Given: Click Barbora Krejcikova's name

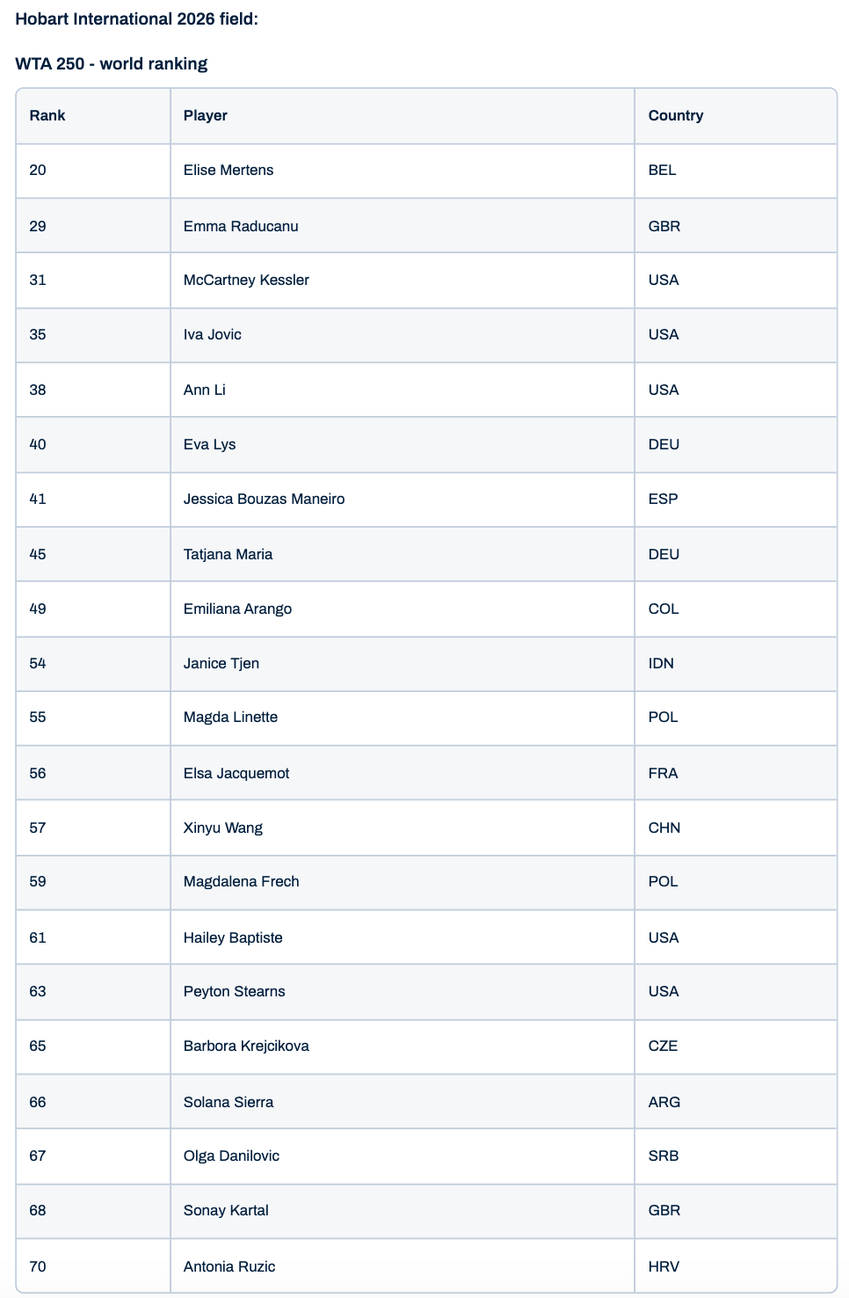Looking at the screenshot, I should (245, 1046).
